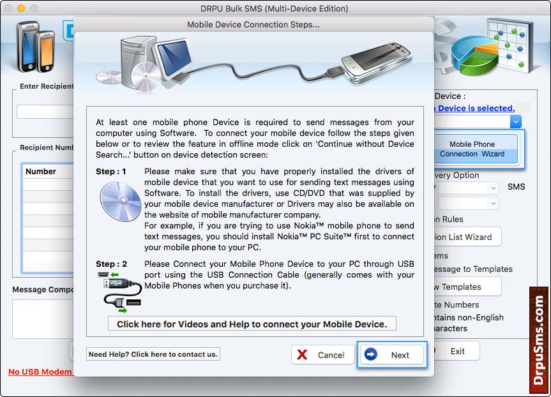Click the Number column header in the recipient table
This screenshot has height=397, width=551.
(x=48, y=172)
